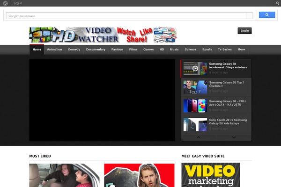Click the HD Video Watcher logo banner
Screen dimensions: 281x187
(x=103, y=35)
